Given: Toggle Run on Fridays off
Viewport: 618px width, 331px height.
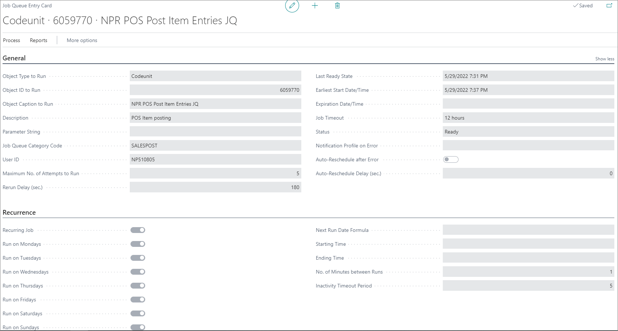Looking at the screenshot, I should (x=137, y=299).
